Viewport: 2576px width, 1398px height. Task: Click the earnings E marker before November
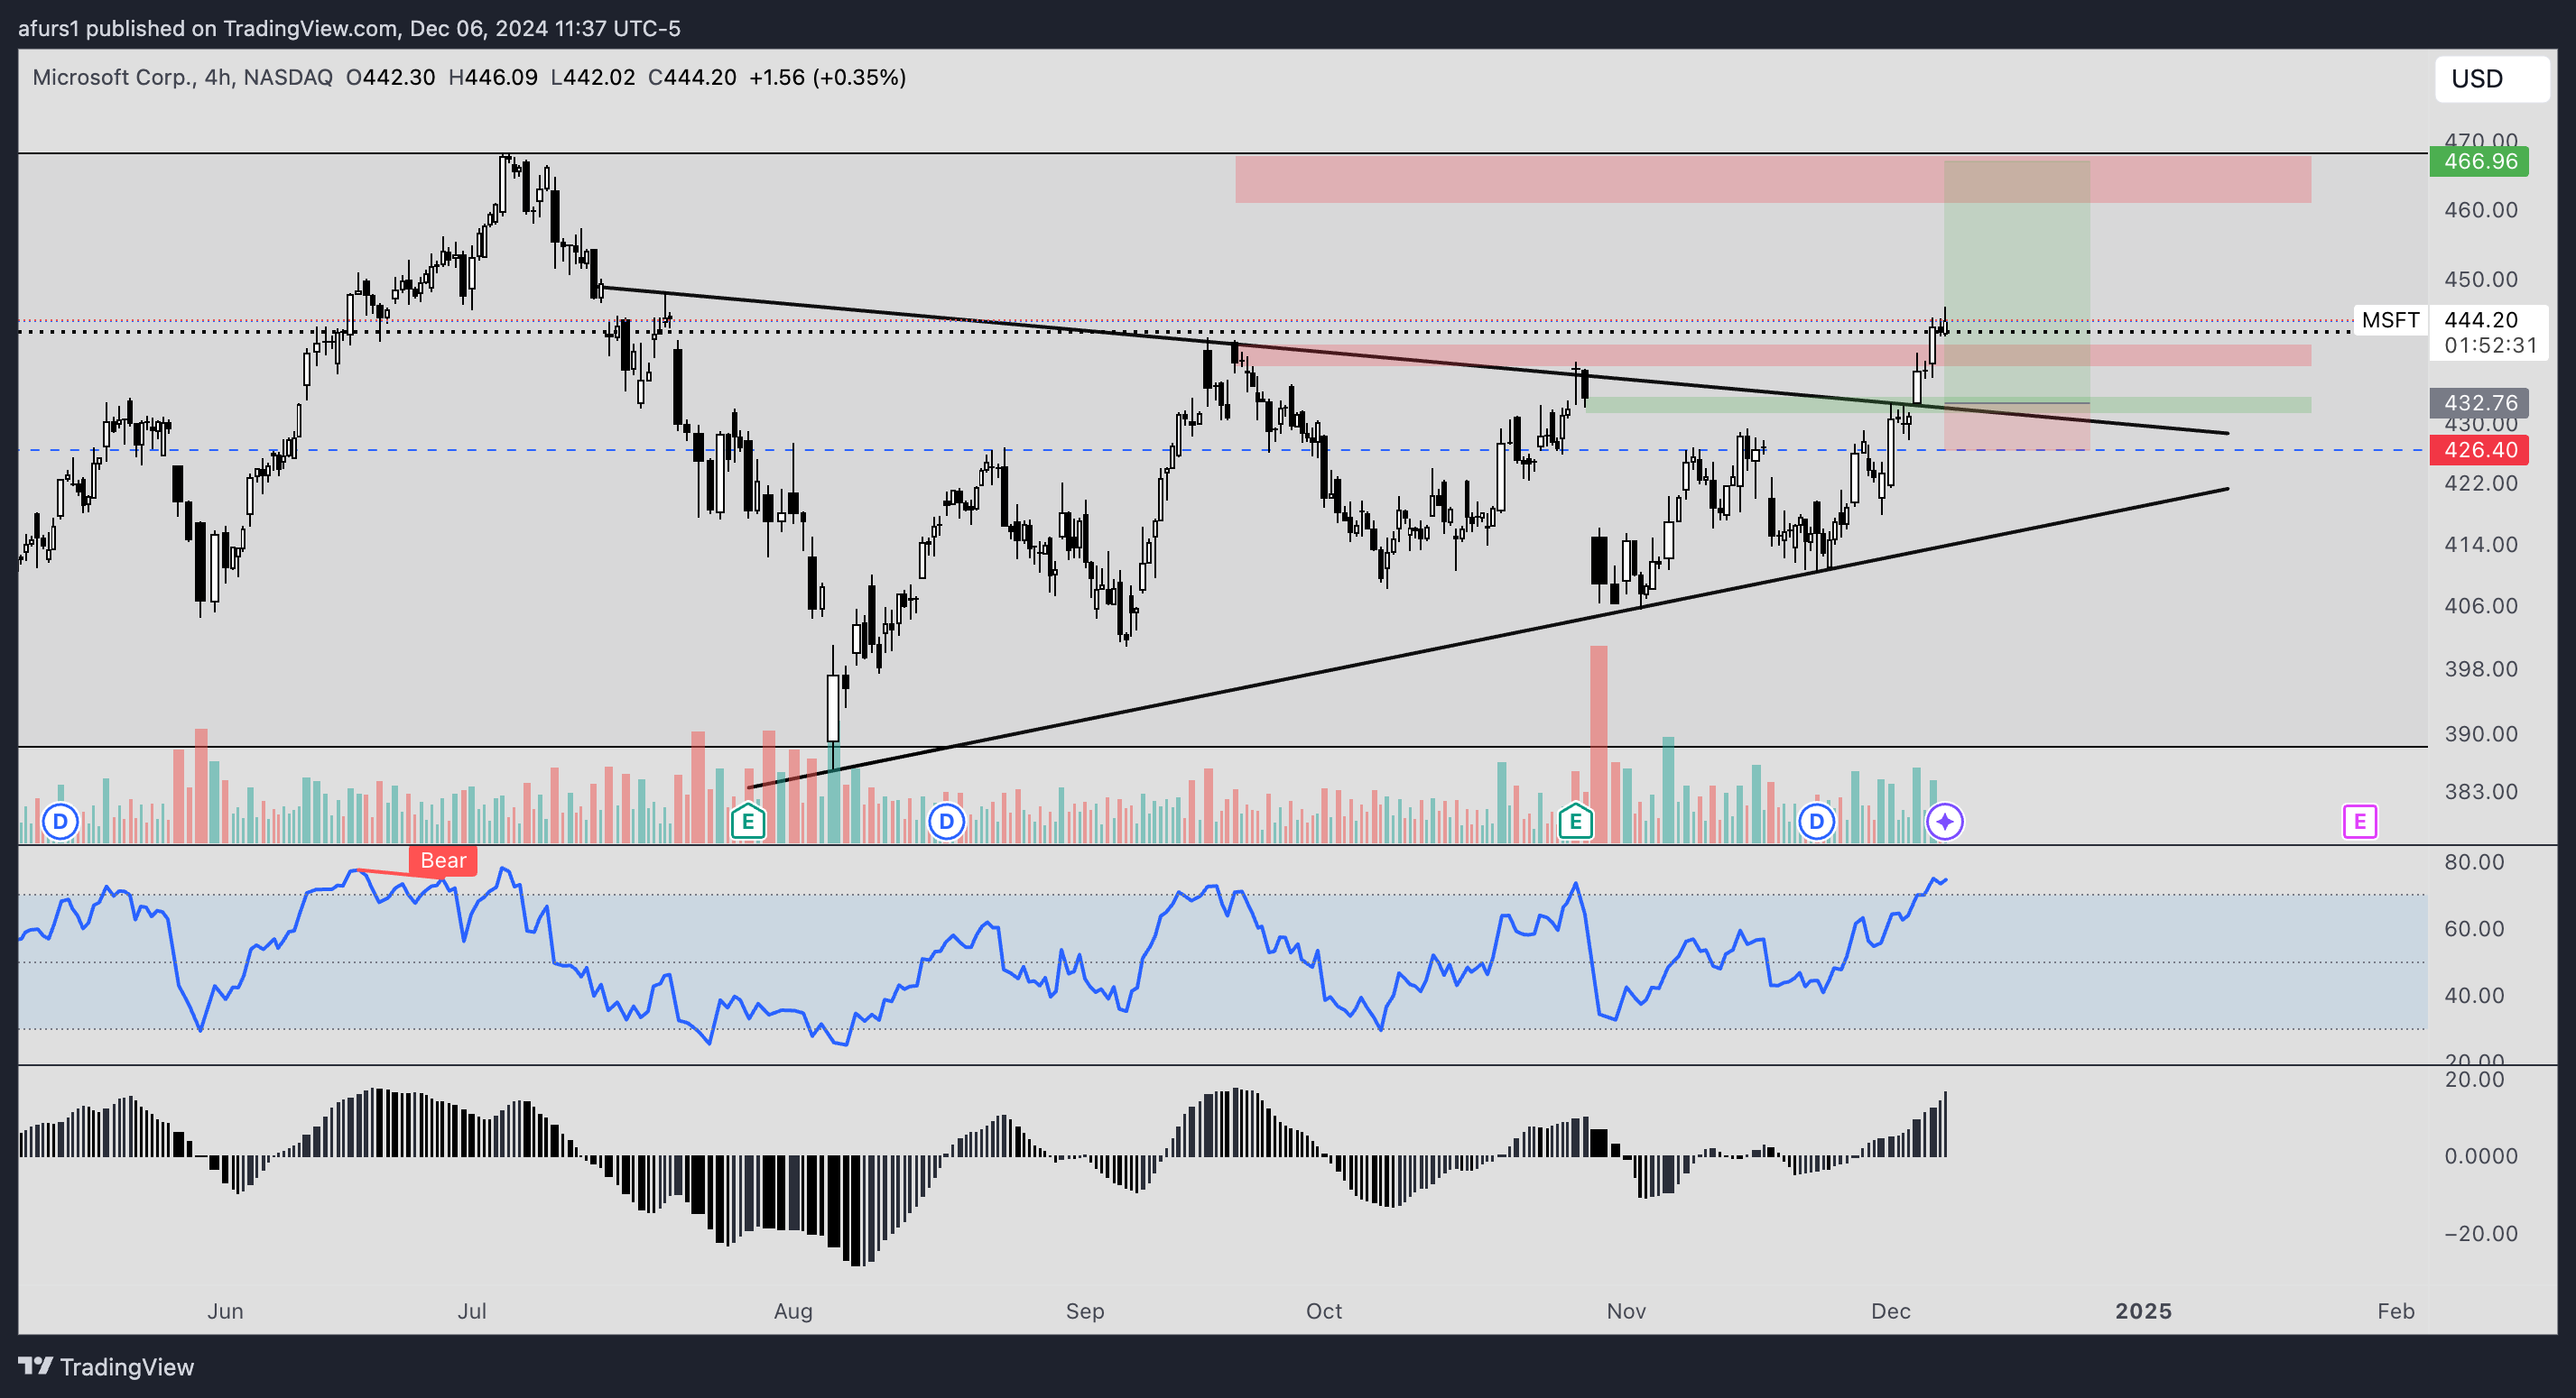[x=1575, y=823]
